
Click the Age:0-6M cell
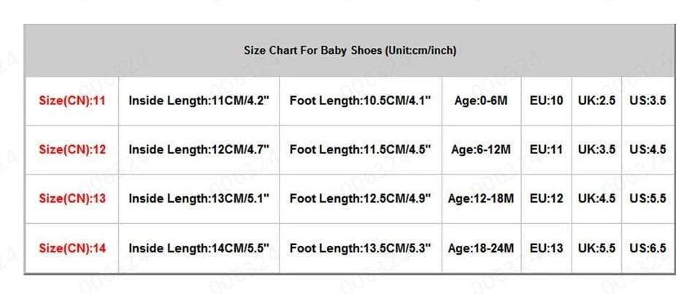click(480, 101)
